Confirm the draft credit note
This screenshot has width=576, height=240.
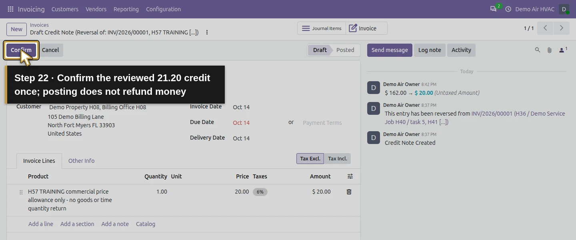pos(21,50)
